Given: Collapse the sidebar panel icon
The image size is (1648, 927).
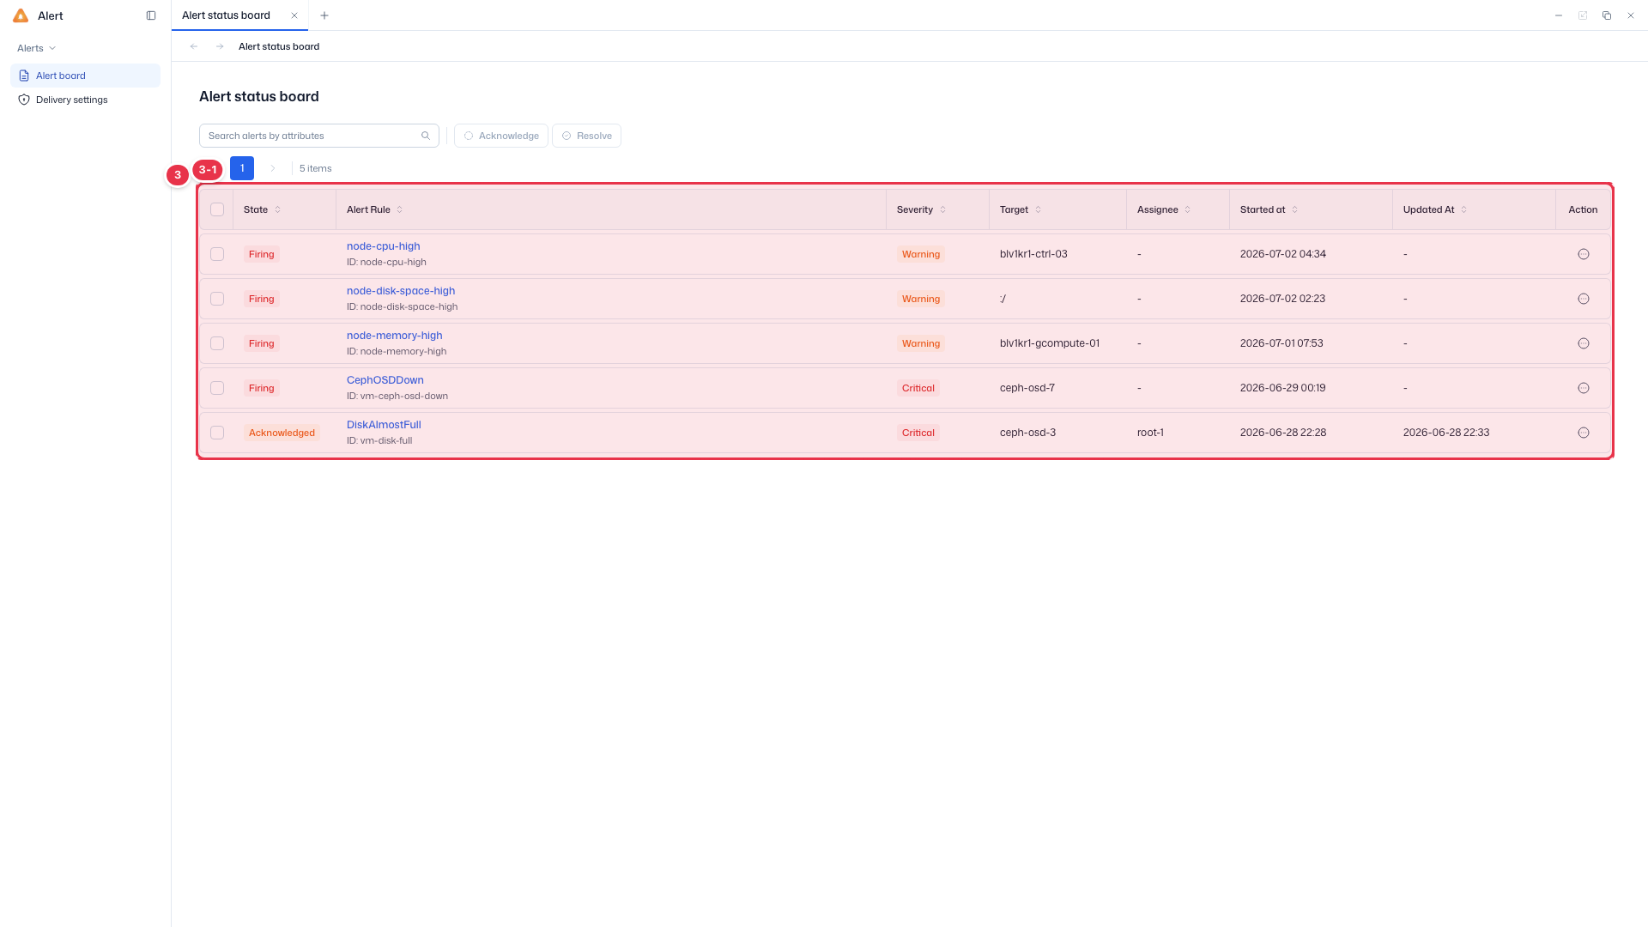Looking at the screenshot, I should pyautogui.click(x=151, y=15).
